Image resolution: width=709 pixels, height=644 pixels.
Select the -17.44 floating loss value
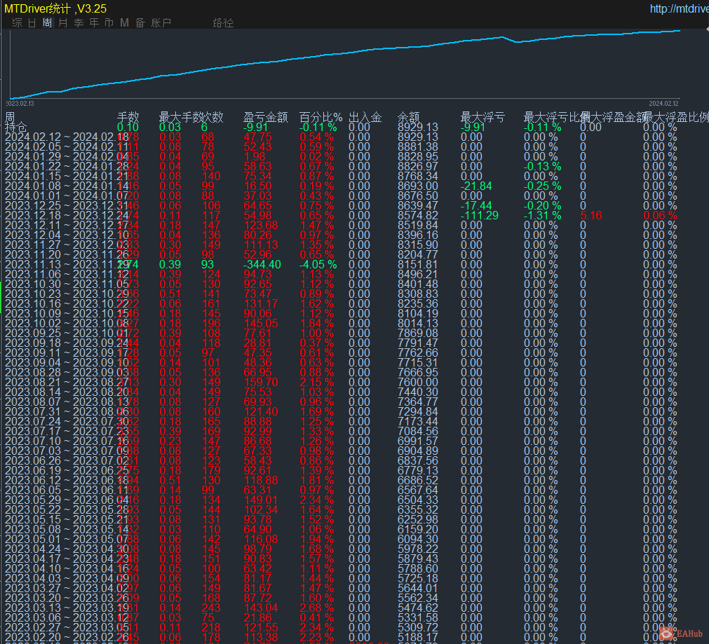[x=476, y=205]
